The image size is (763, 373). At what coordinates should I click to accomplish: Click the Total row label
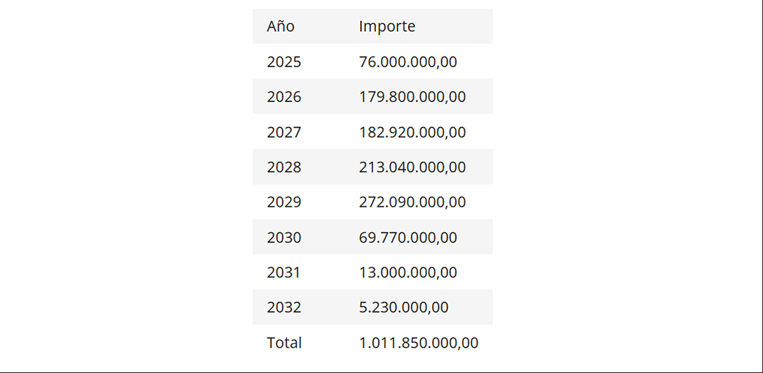click(284, 343)
